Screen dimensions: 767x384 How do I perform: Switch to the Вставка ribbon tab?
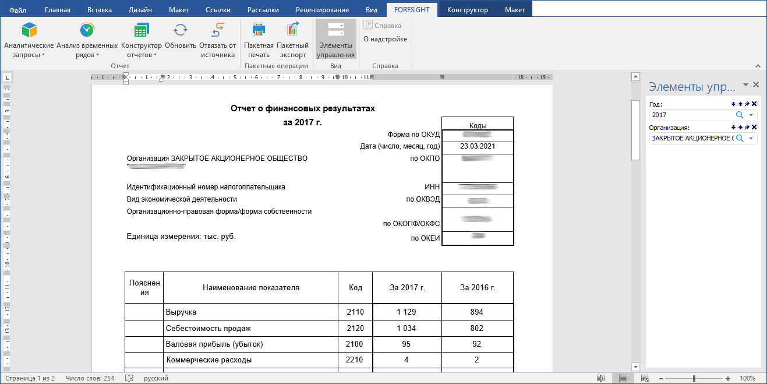click(x=100, y=10)
